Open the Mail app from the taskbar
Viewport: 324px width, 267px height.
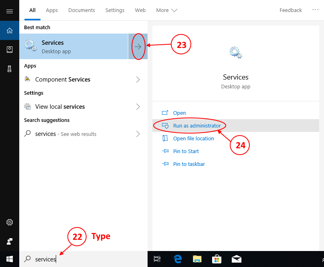[x=237, y=259]
